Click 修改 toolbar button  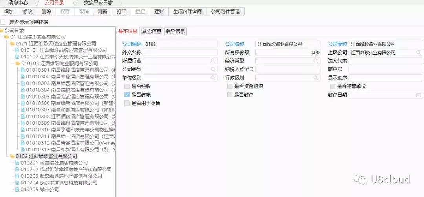[x=27, y=11]
